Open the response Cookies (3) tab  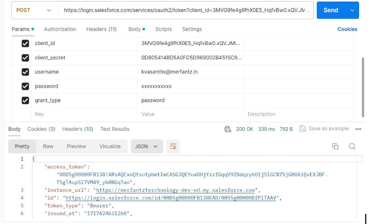tap(41, 129)
